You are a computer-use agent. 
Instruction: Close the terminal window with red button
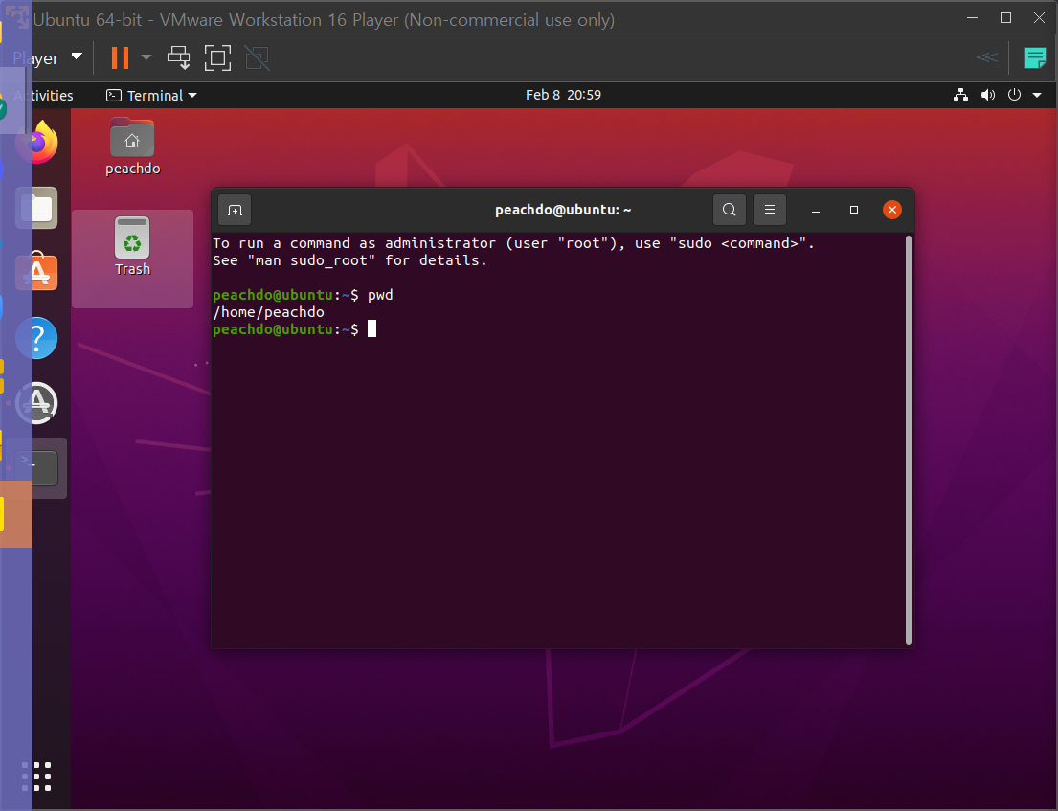click(892, 210)
